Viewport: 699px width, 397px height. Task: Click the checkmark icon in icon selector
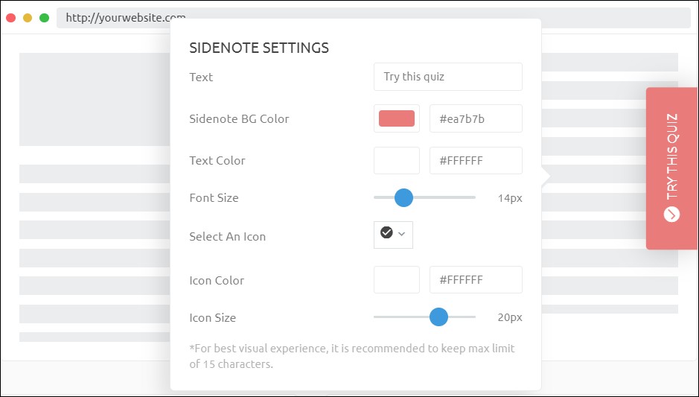tap(386, 233)
